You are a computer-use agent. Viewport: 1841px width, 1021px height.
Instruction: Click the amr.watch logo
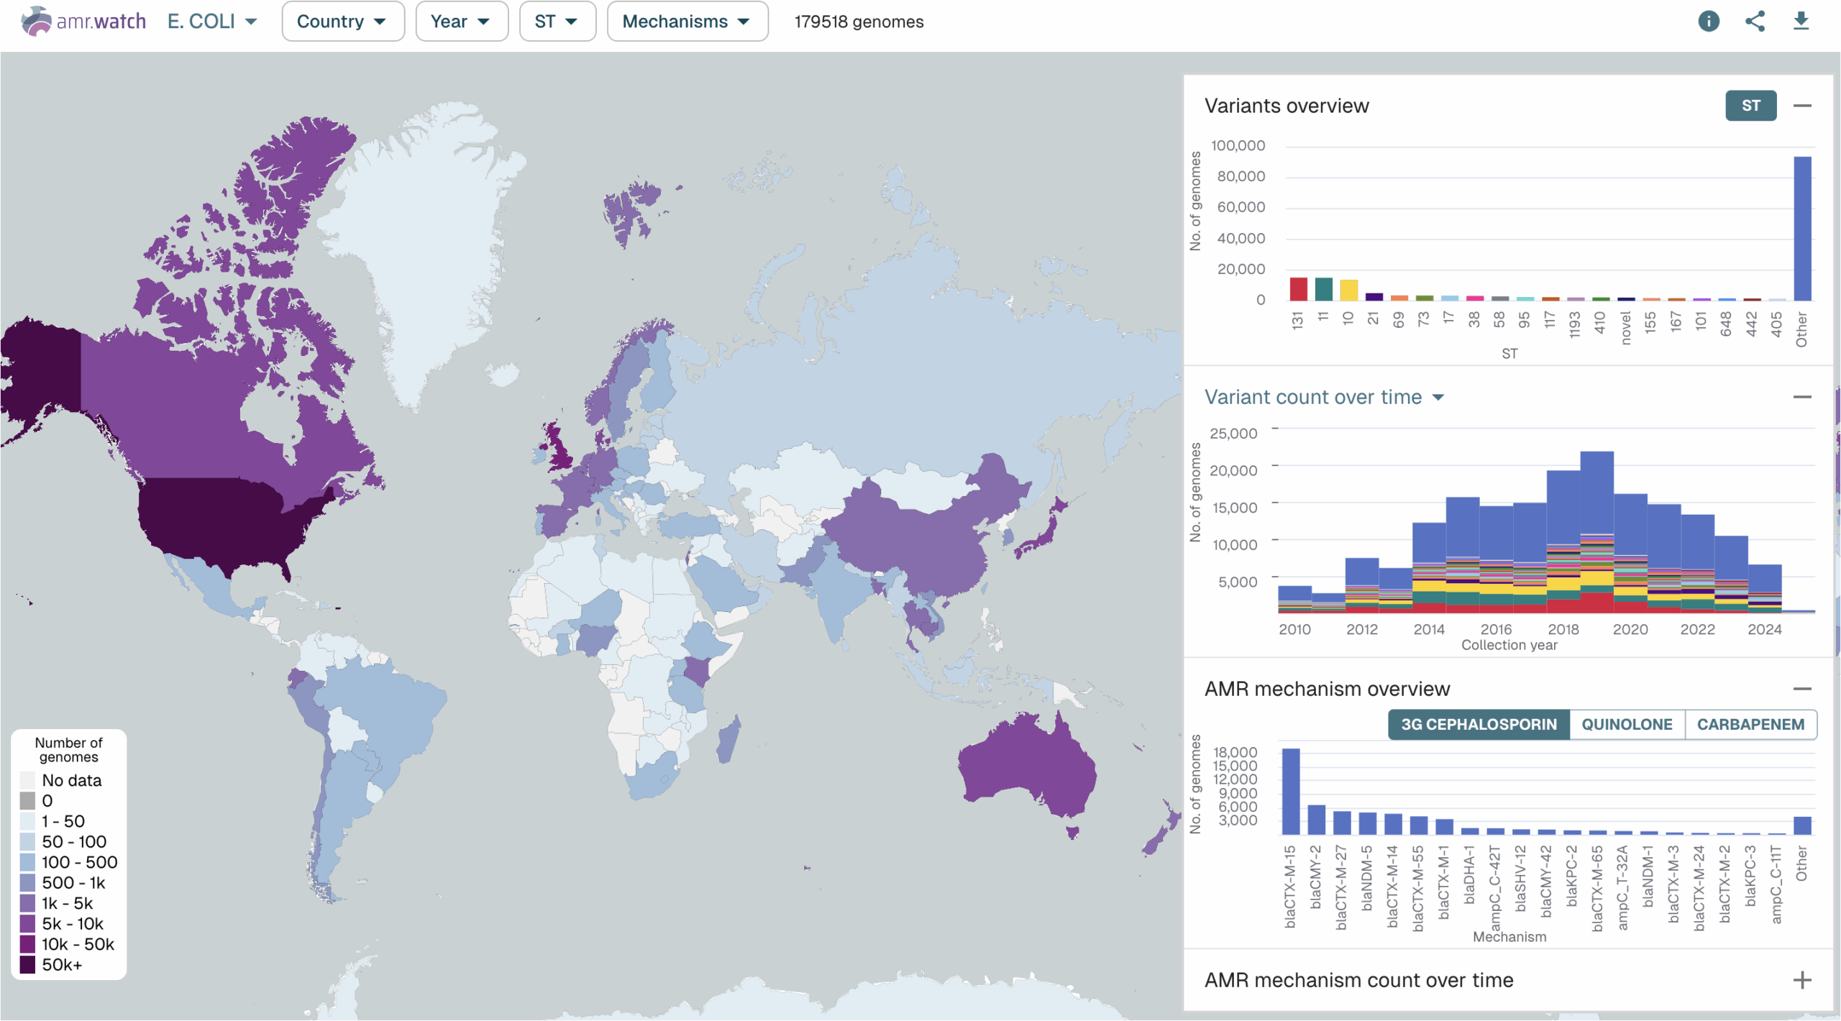pos(82,21)
